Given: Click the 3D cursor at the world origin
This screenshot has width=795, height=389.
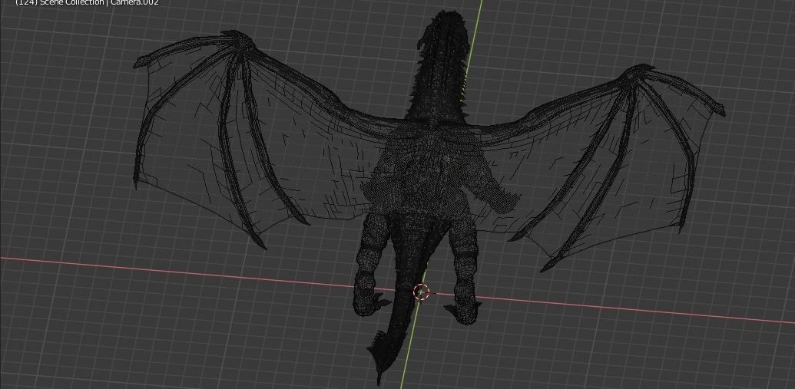Looking at the screenshot, I should 421,292.
